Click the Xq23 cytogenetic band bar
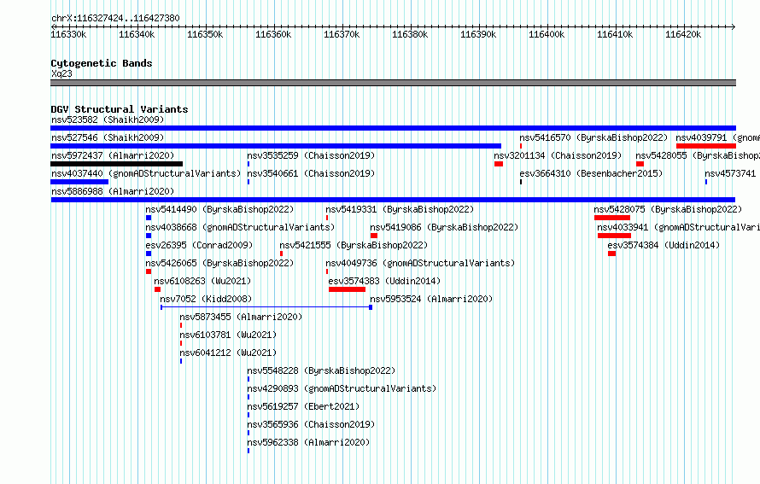 (393, 83)
